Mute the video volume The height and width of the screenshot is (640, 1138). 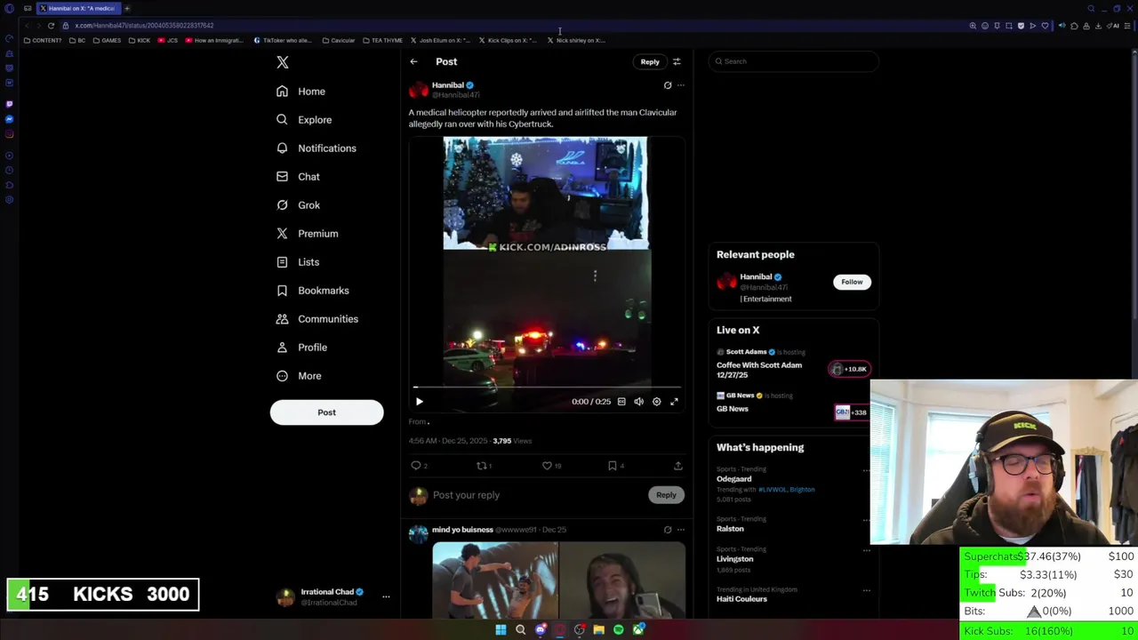tap(639, 402)
